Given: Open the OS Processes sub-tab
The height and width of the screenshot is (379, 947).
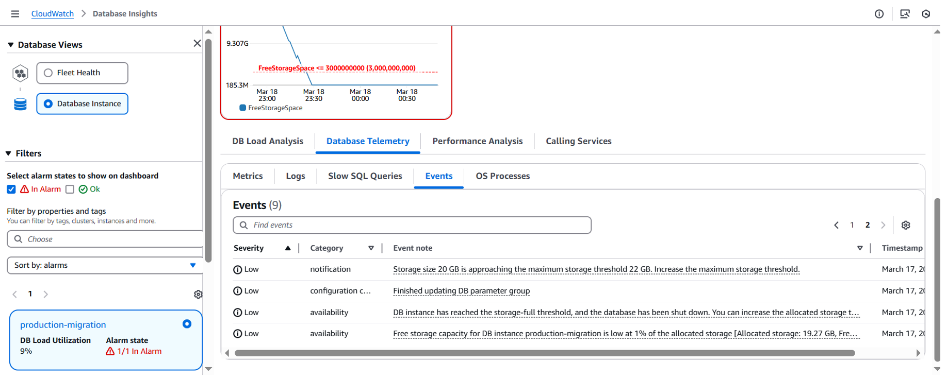Looking at the screenshot, I should (503, 176).
